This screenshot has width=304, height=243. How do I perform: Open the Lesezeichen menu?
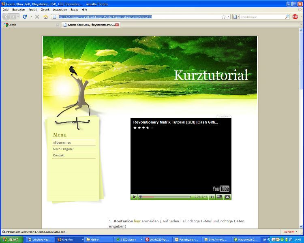(x=60, y=9)
